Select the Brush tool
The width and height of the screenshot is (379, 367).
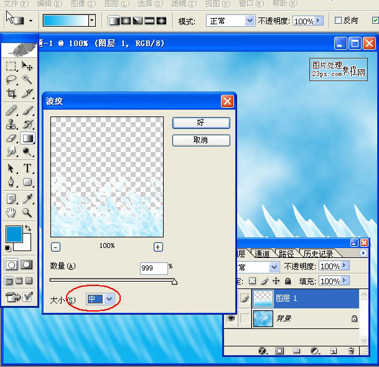[x=27, y=110]
